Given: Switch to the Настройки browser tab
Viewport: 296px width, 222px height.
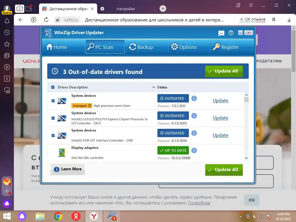Looking at the screenshot, I should [x=125, y=9].
